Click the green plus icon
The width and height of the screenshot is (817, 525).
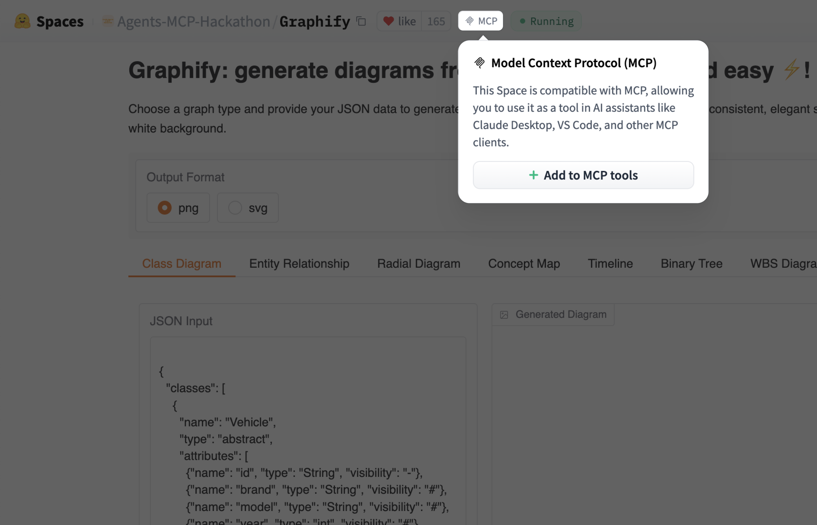[533, 175]
